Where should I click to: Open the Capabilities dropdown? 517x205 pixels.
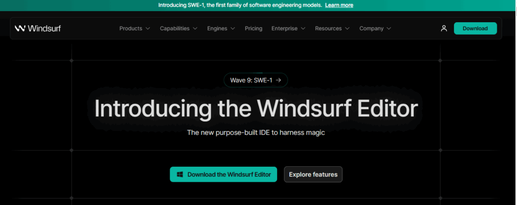coord(178,29)
